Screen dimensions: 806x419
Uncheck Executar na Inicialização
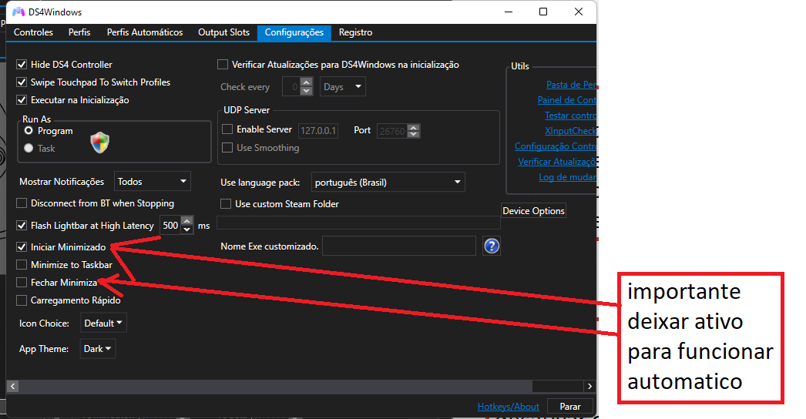[22, 99]
